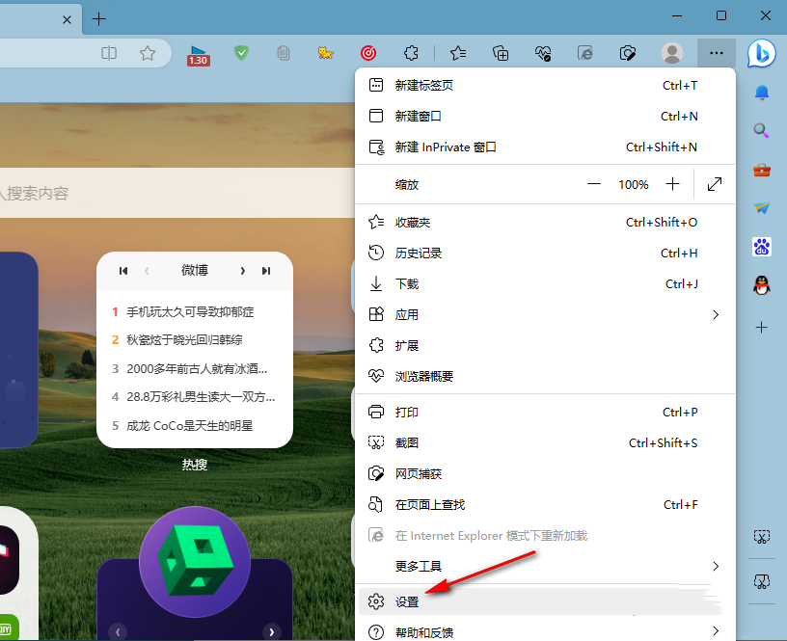
Task: Increase zoom with the plus button
Action: (x=672, y=184)
